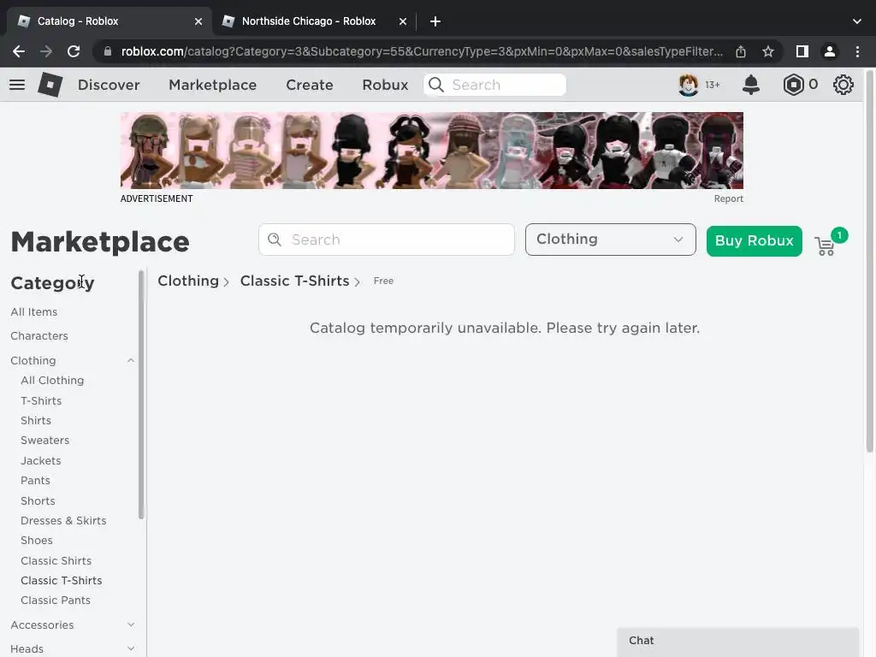Open the Chat panel

click(737, 642)
